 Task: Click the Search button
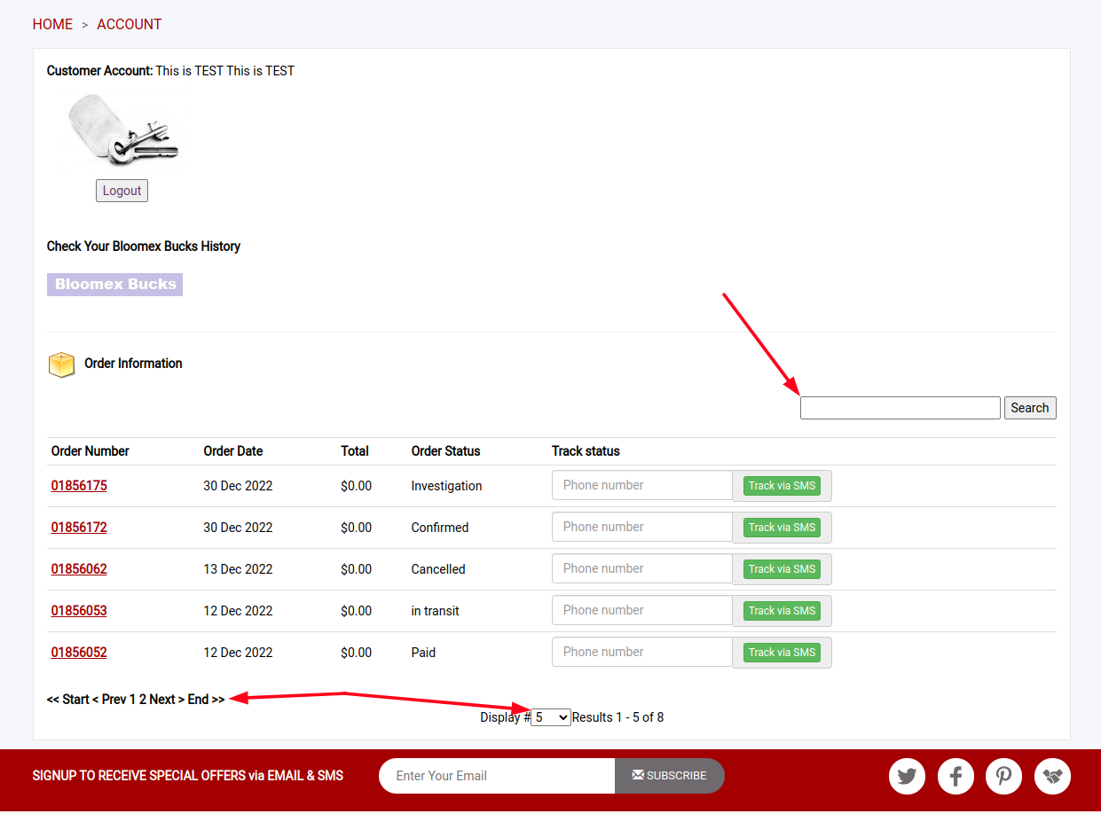click(1030, 408)
